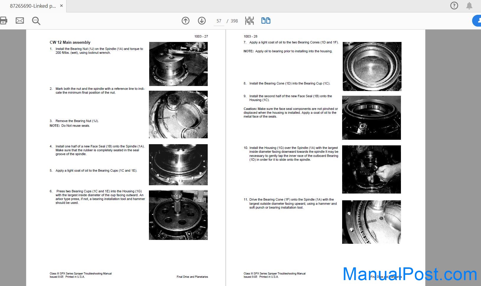Select the 87265690-Linked p... document tab
This screenshot has height=286, width=481.
[x=33, y=6]
